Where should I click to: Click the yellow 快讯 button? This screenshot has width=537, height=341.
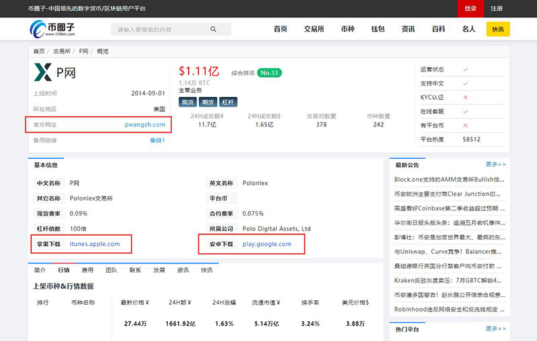(x=498, y=29)
